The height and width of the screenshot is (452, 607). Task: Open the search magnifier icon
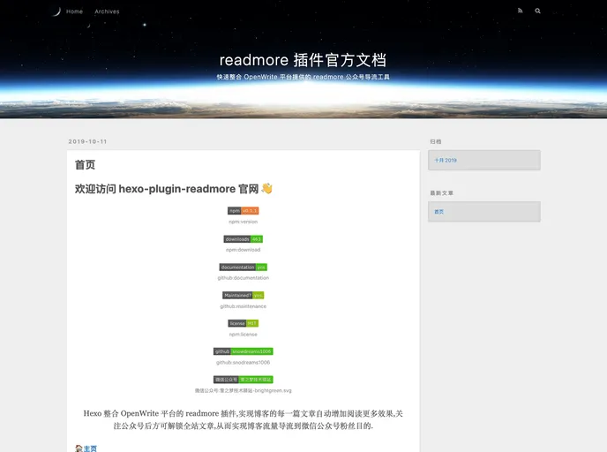pyautogui.click(x=537, y=11)
